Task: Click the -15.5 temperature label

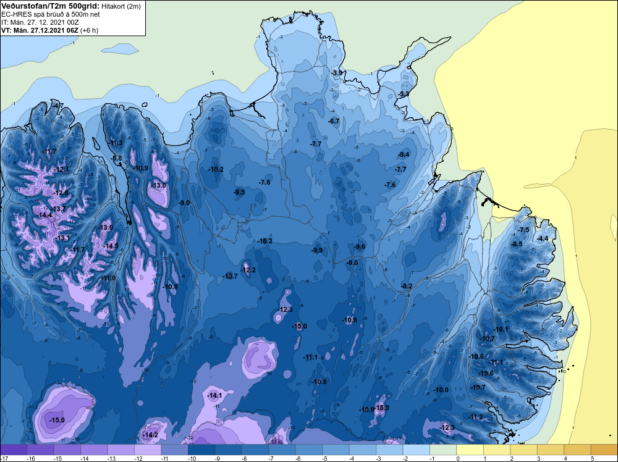Action: coord(382,408)
